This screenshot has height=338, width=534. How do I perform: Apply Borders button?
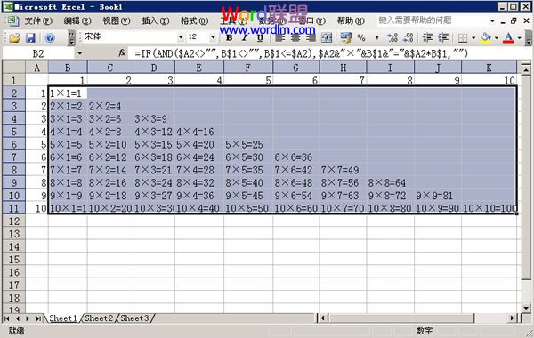tap(463, 38)
